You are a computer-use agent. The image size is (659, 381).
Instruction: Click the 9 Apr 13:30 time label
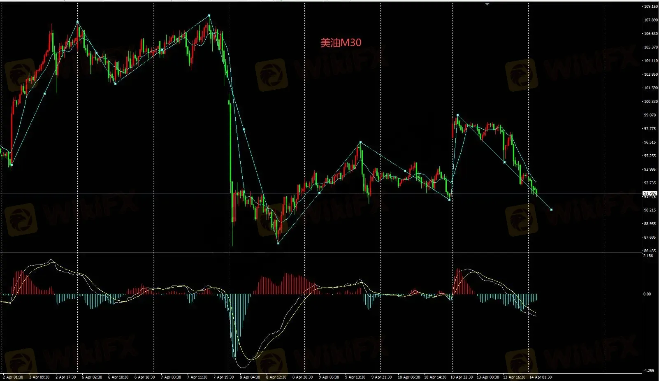pyautogui.click(x=355, y=377)
